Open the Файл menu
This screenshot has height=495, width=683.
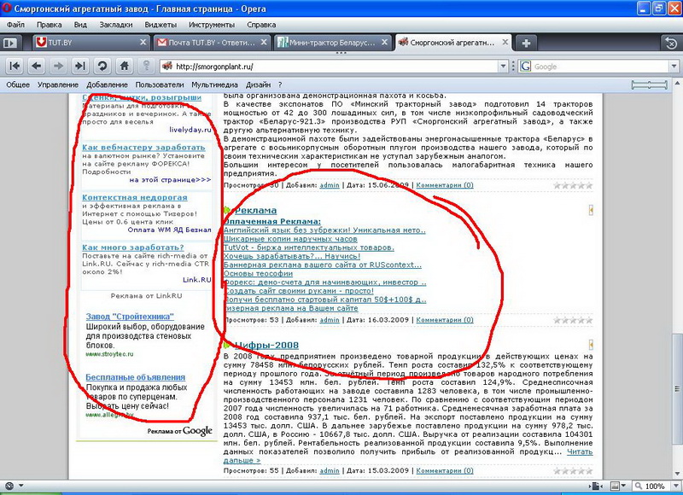(x=15, y=25)
